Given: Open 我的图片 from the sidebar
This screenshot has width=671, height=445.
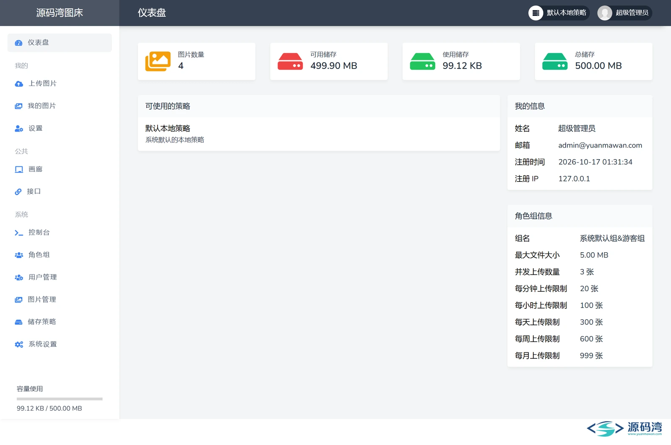Looking at the screenshot, I should click(x=60, y=106).
